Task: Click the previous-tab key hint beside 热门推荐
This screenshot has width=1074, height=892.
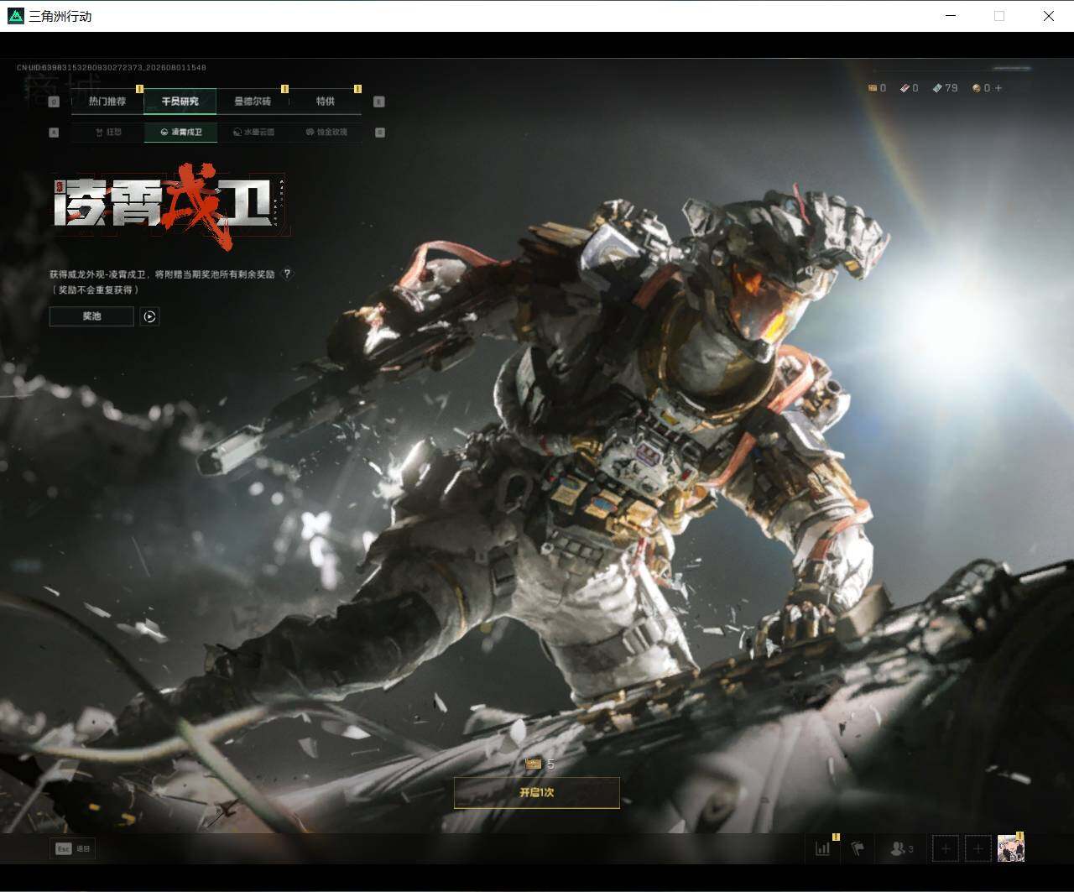Action: [x=55, y=102]
